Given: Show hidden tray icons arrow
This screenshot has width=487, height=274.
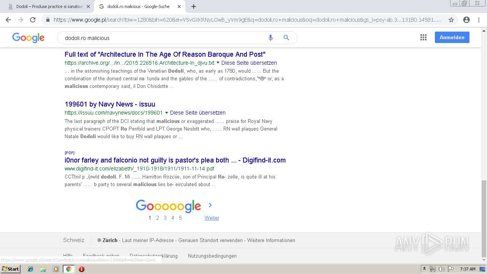Looking at the screenshot, I should (x=425, y=269).
